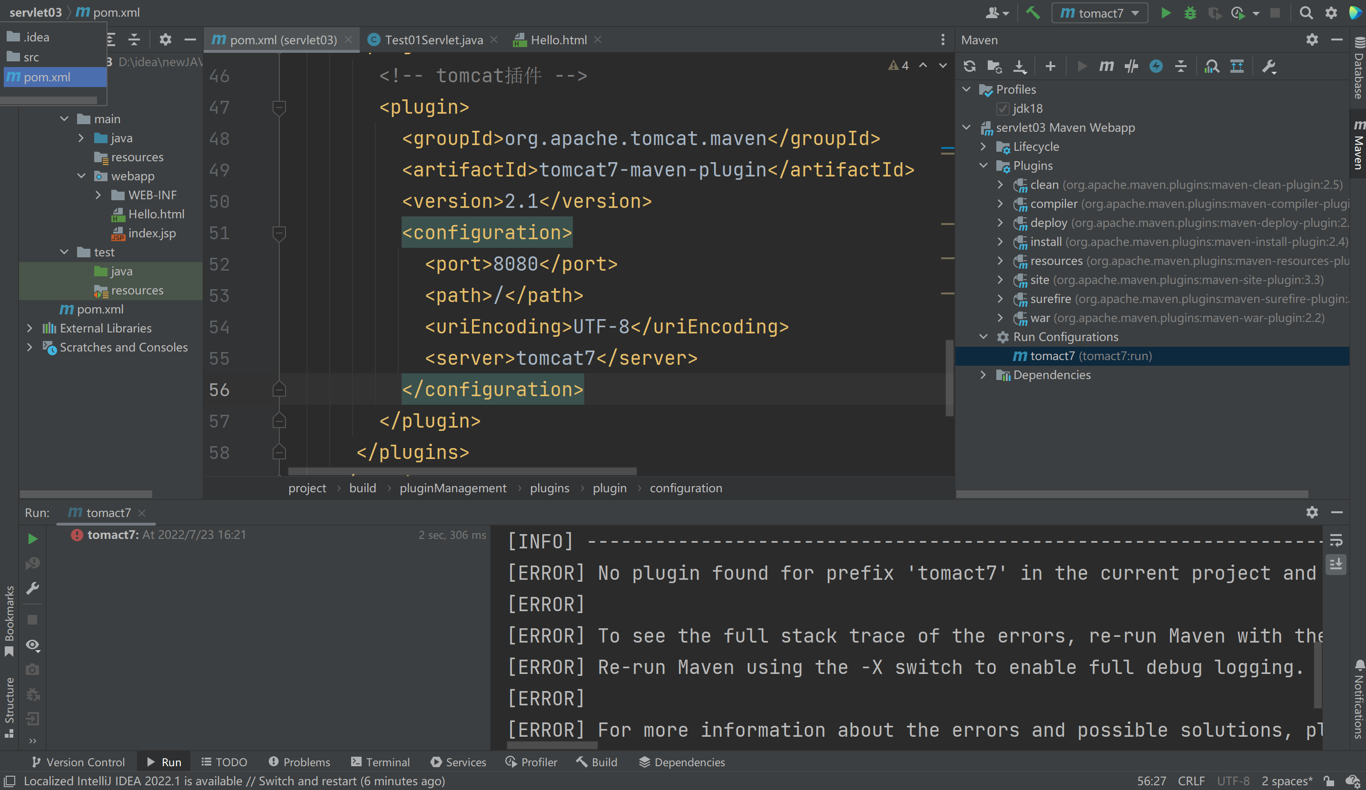Image resolution: width=1366 pixels, height=790 pixels.
Task: Execute Maven goal with the m icon
Action: point(1106,67)
